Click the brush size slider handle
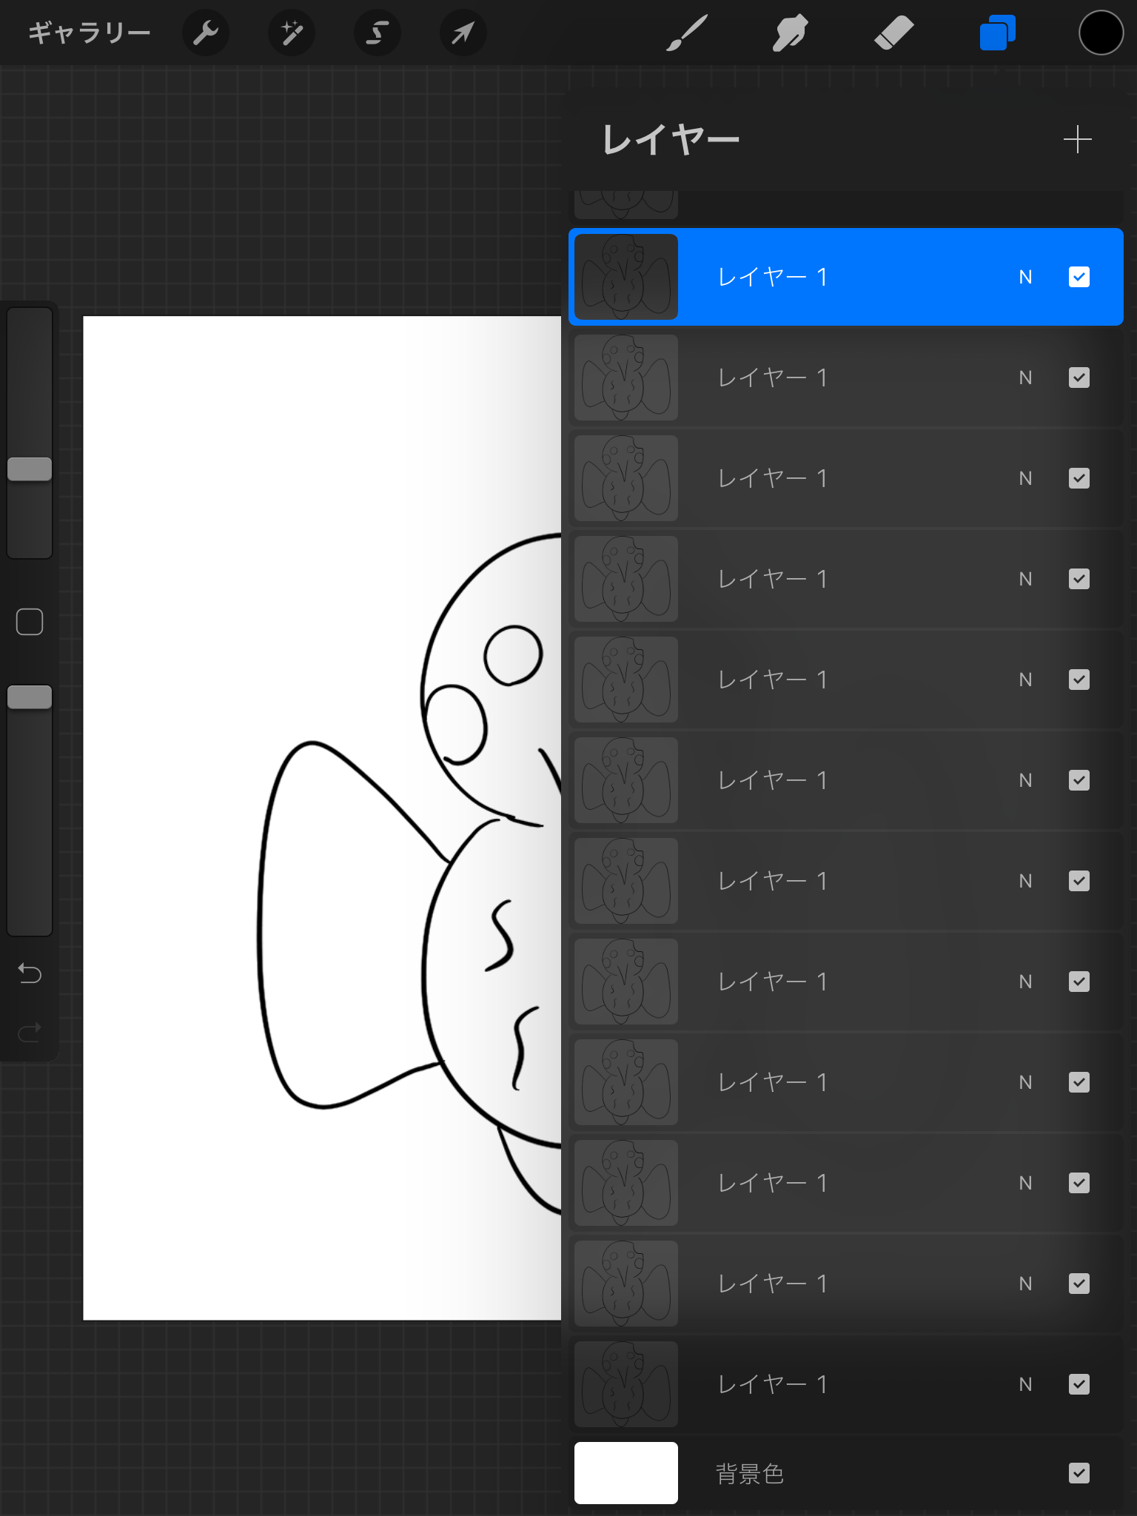 (30, 469)
